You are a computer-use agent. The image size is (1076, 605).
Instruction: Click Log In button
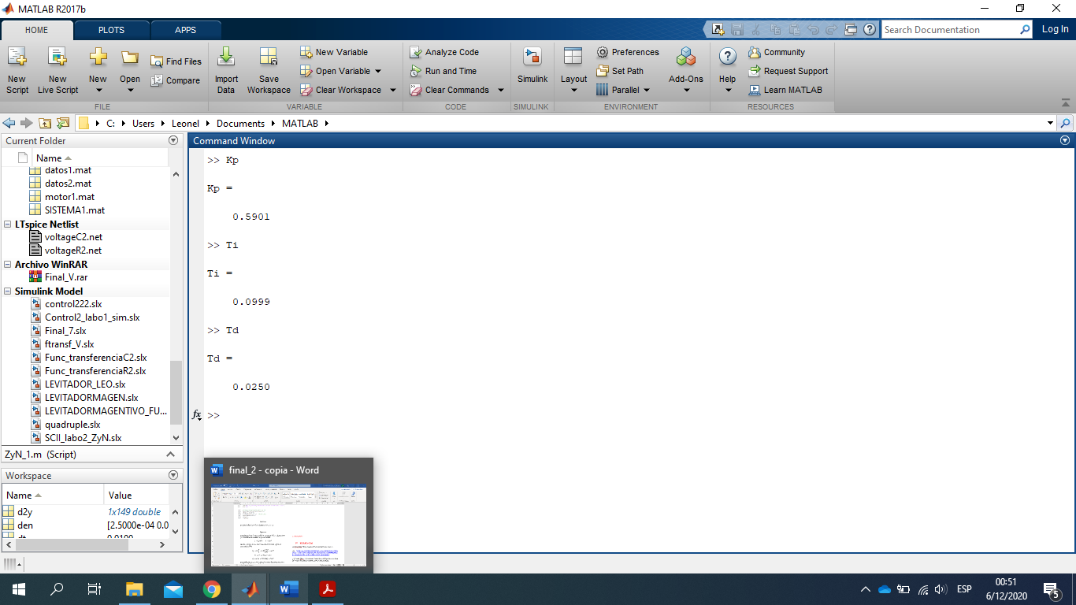[x=1055, y=29]
